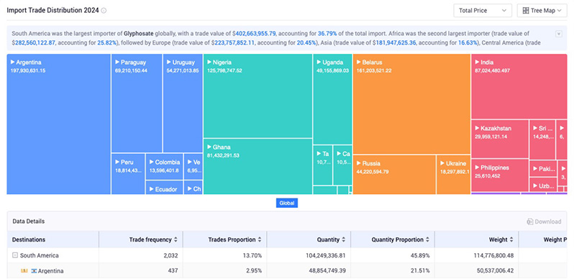Click the 402,663,955.79 trade value link

point(255,33)
